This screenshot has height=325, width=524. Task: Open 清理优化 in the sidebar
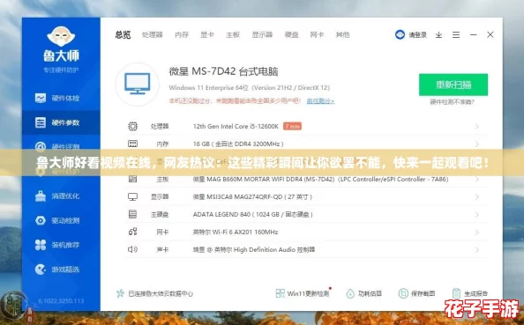click(x=57, y=196)
